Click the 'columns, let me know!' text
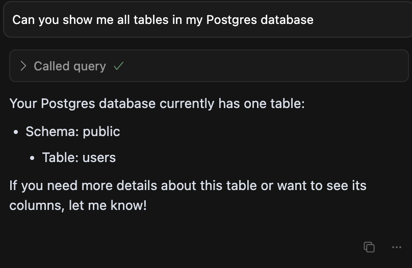 [78, 205]
